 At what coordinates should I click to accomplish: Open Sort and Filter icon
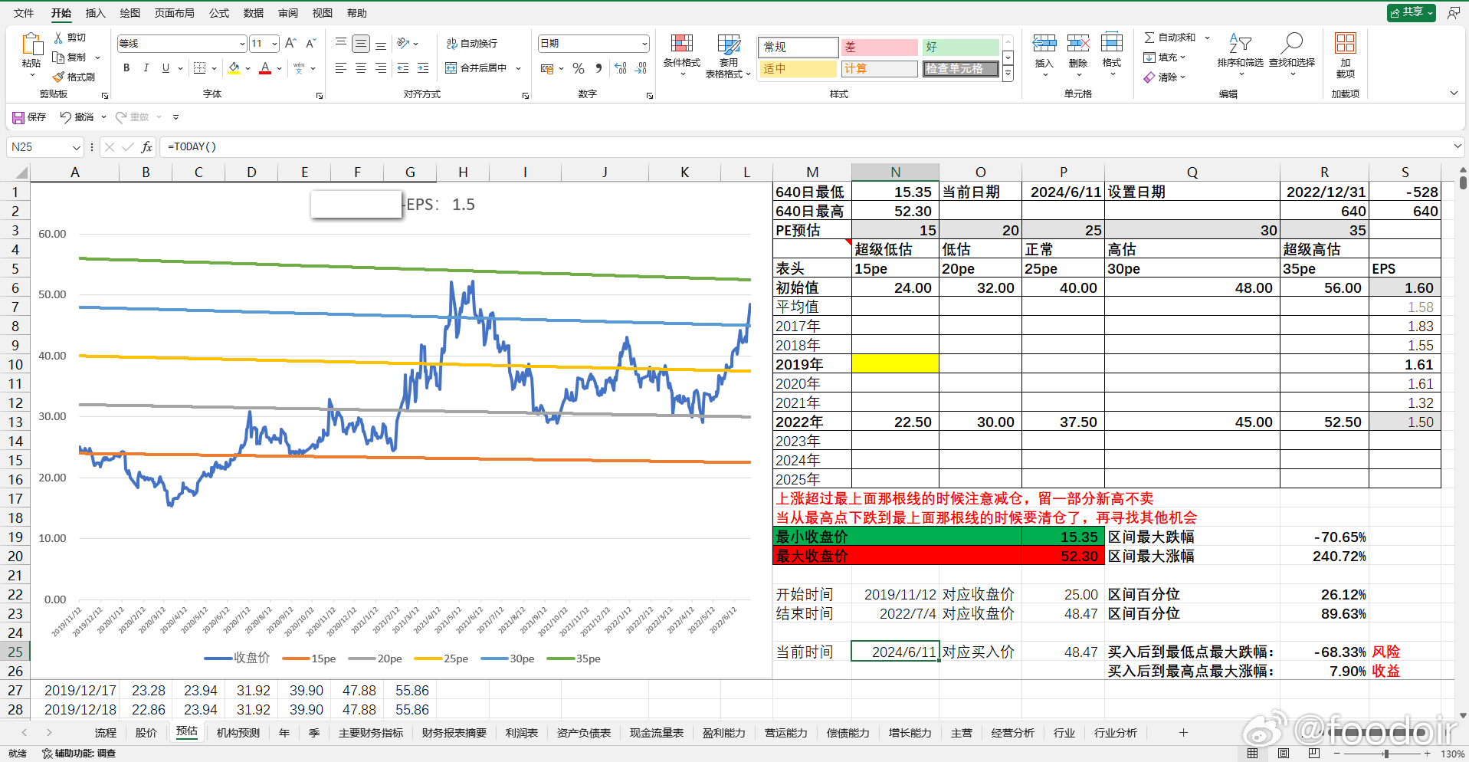1240,44
